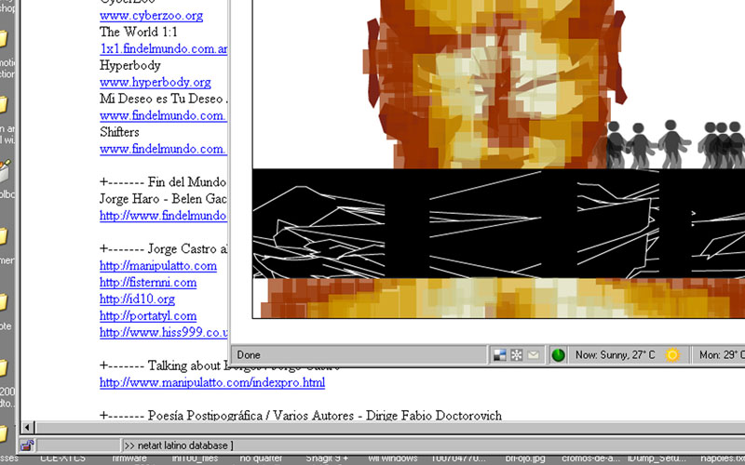Open the http://id10.org link
Image resolution: width=745 pixels, height=465 pixels.
137,299
